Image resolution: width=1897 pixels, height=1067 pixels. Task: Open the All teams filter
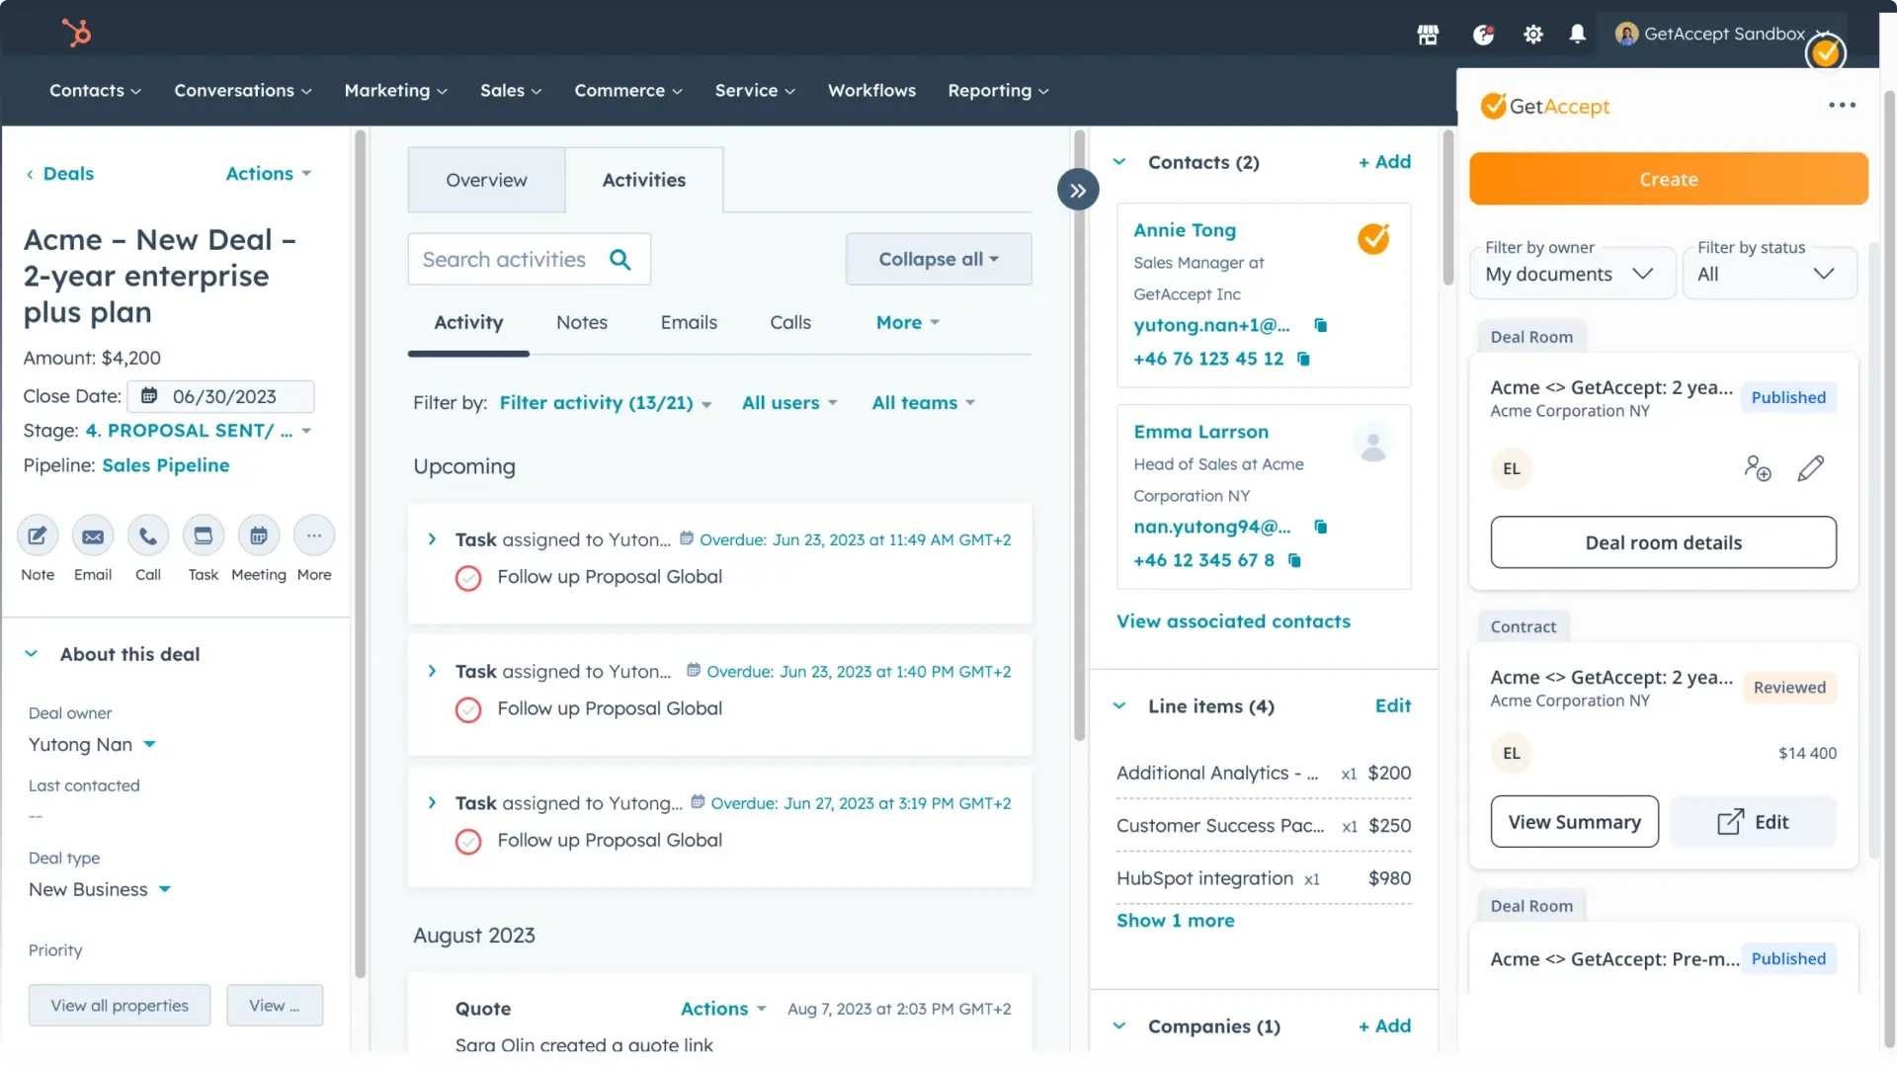pos(923,403)
